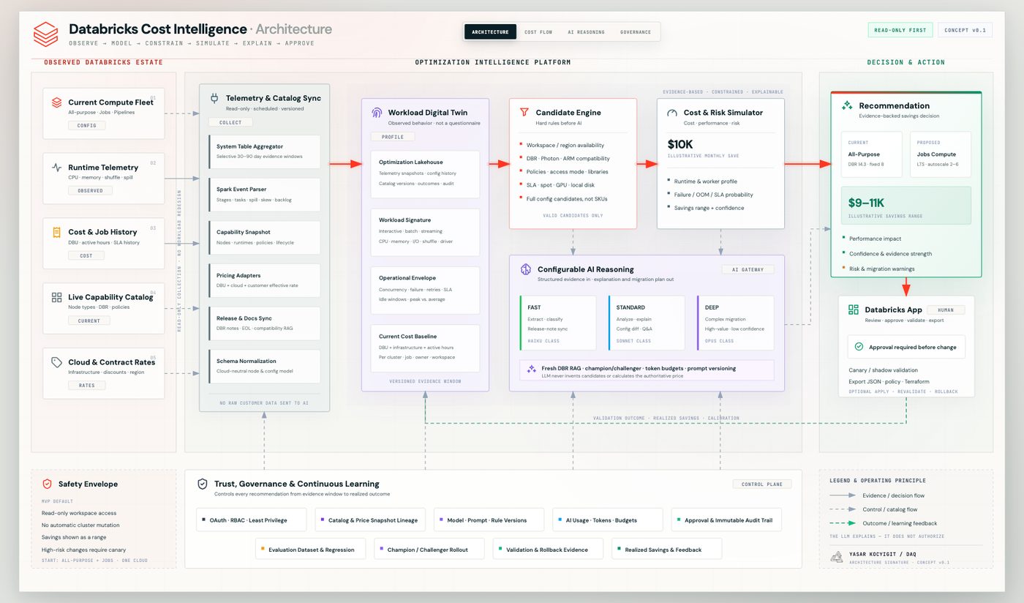The image size is (1024, 603).
Task: Select the DEEP Opus class reasoning tier
Action: 735,323
